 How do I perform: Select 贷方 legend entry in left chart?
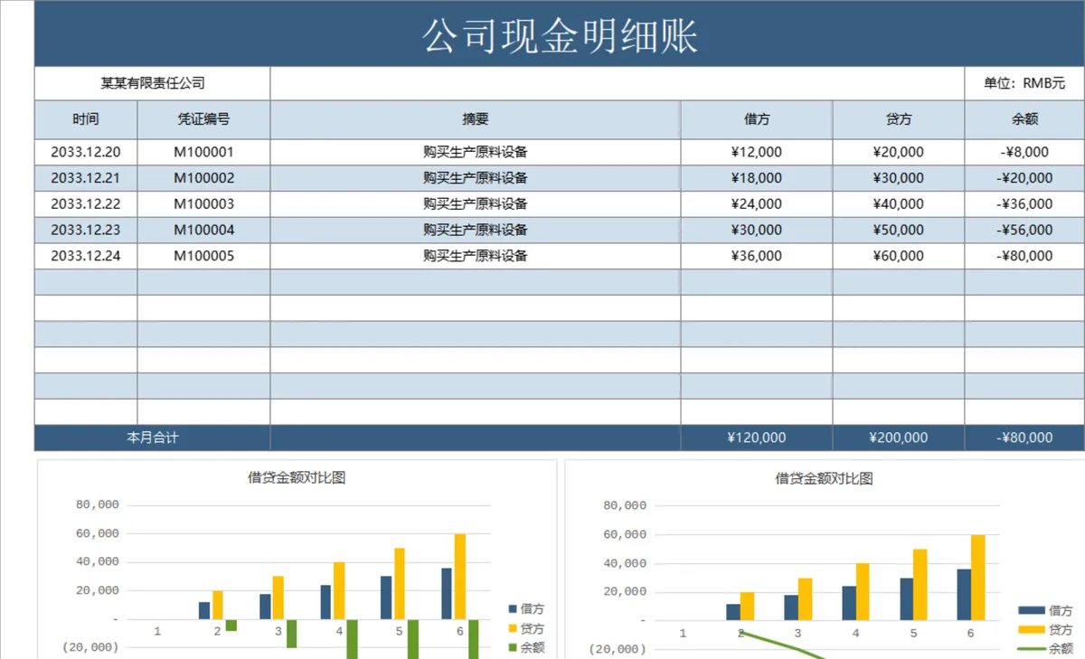[x=527, y=628]
